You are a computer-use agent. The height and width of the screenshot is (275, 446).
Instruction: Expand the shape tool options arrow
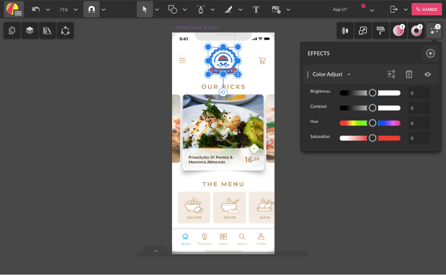click(x=185, y=9)
